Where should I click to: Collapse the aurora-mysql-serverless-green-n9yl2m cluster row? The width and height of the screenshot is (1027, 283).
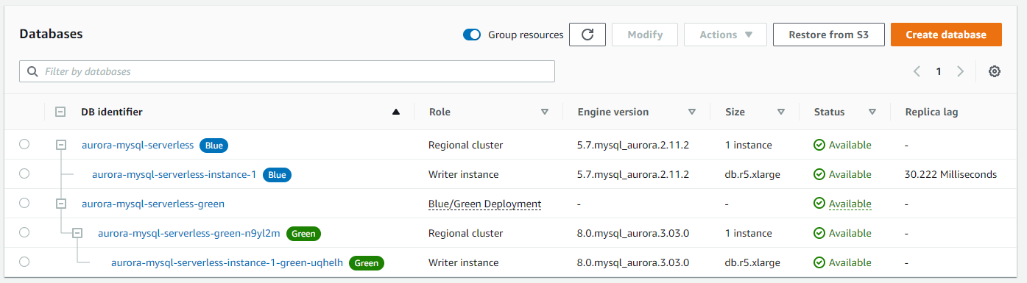pyautogui.click(x=78, y=233)
